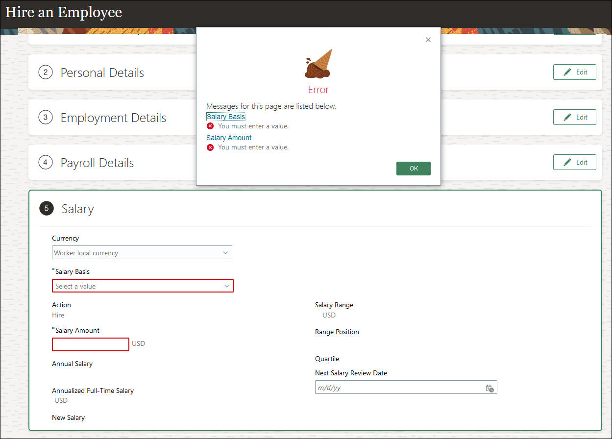612x439 pixels.
Task: Select the step 2 circle for Personal Details
Action: pyautogui.click(x=46, y=73)
